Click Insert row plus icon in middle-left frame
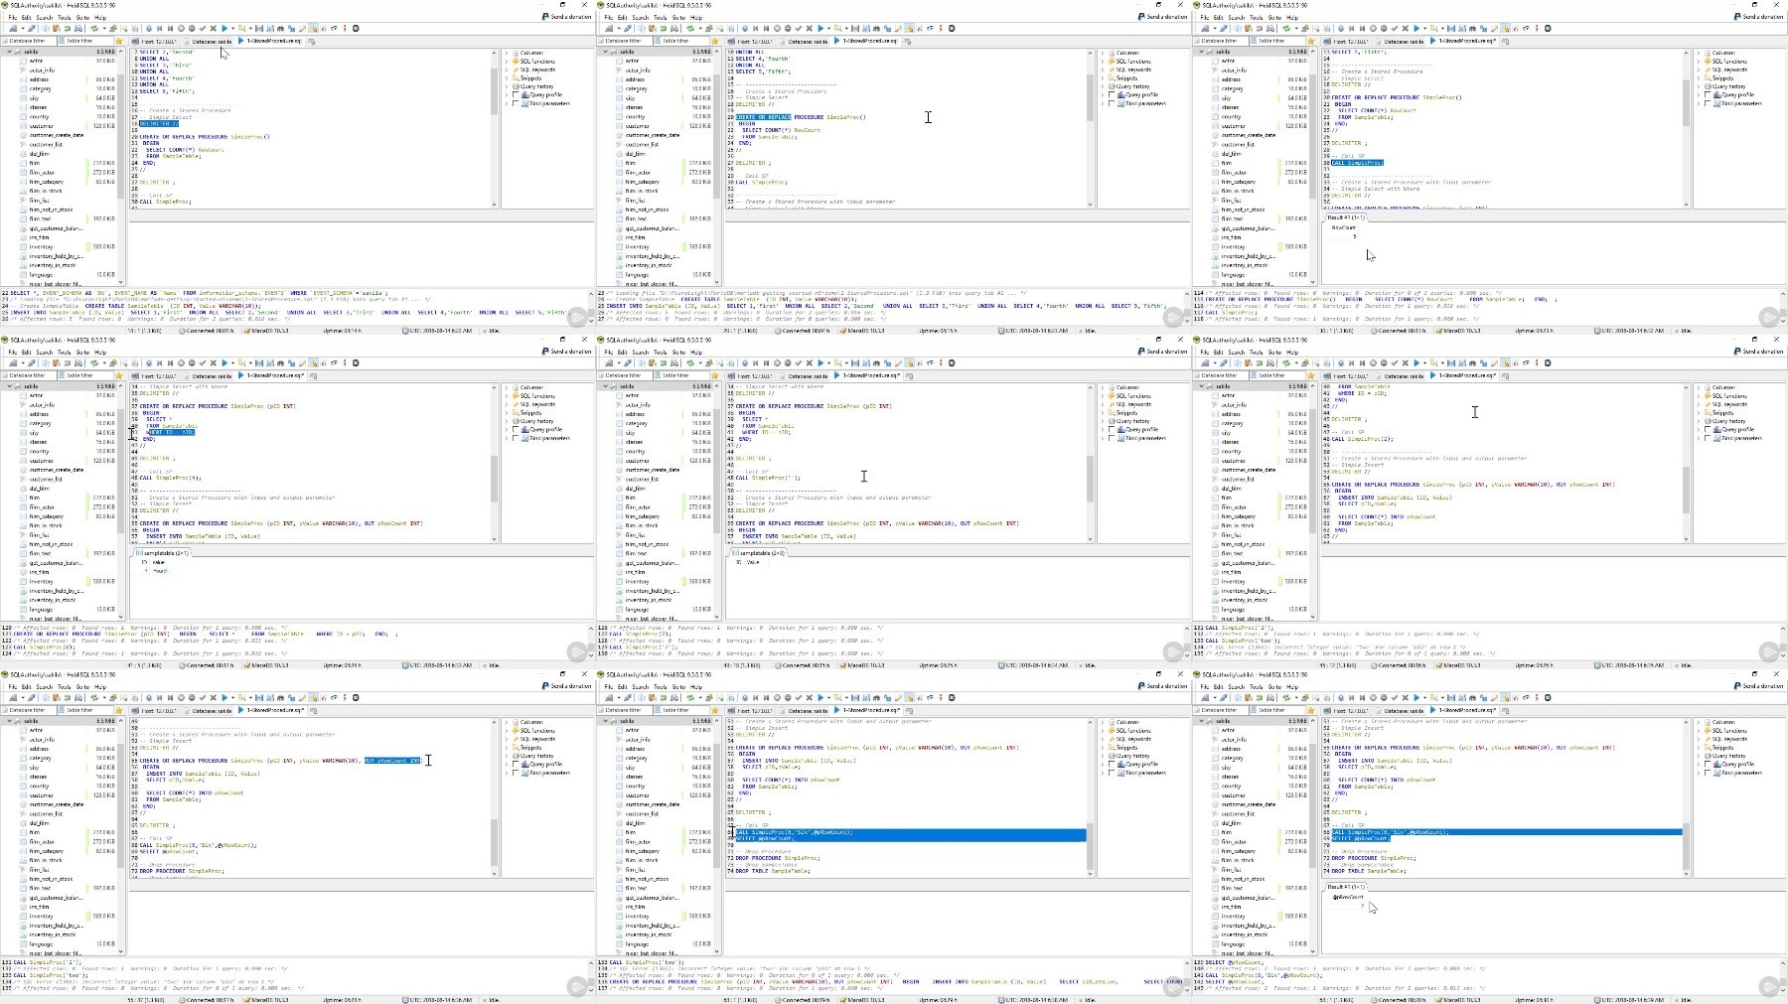This screenshot has width=1788, height=1004. point(181,362)
